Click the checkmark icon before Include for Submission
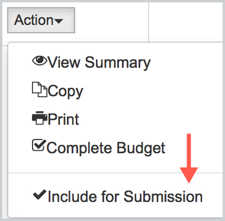The image size is (225, 221). tap(40, 194)
